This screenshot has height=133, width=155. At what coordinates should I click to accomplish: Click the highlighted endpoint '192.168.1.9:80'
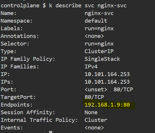coord(107,105)
